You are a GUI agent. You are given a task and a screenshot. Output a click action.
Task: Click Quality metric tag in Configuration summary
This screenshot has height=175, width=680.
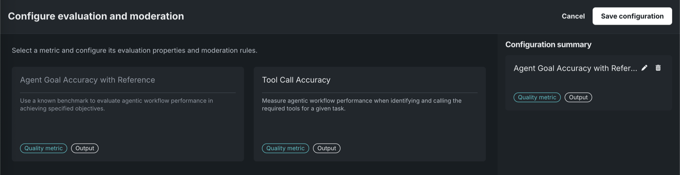pos(537,97)
